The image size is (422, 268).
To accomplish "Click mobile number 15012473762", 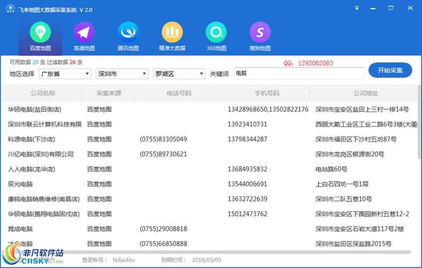I will click(x=247, y=214).
